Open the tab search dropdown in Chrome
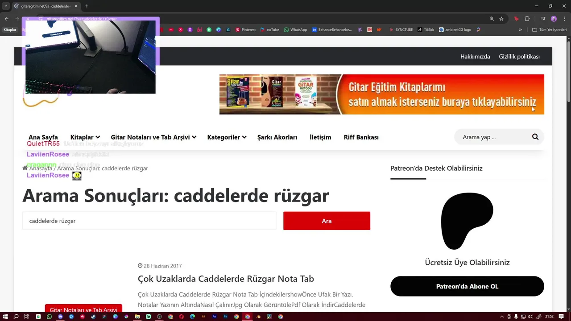Viewport: 571px width, 321px height. tap(6, 6)
